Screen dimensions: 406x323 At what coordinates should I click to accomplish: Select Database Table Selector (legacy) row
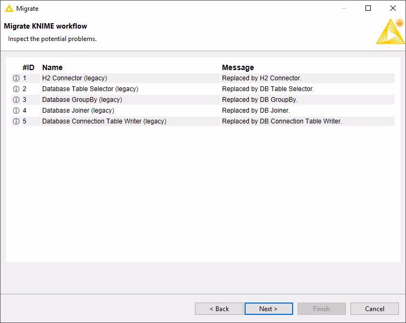(90, 89)
